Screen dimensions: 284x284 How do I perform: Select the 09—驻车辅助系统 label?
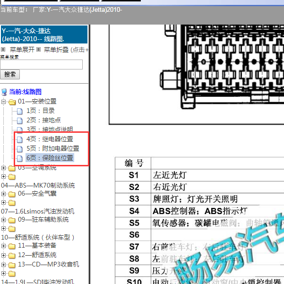[43, 220]
